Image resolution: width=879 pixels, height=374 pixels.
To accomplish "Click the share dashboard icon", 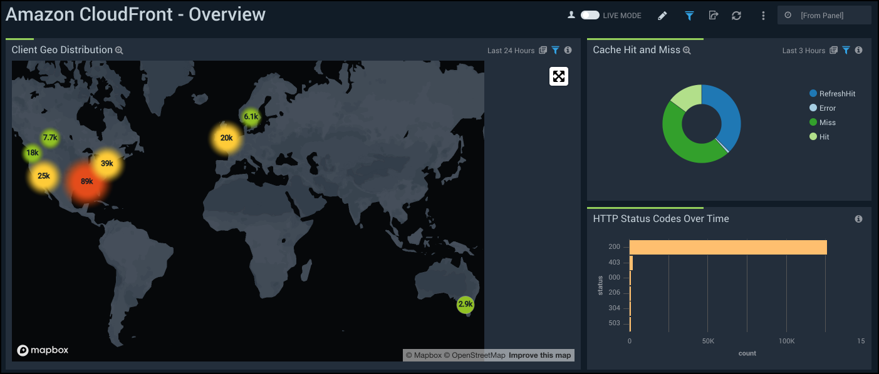I will (x=713, y=16).
